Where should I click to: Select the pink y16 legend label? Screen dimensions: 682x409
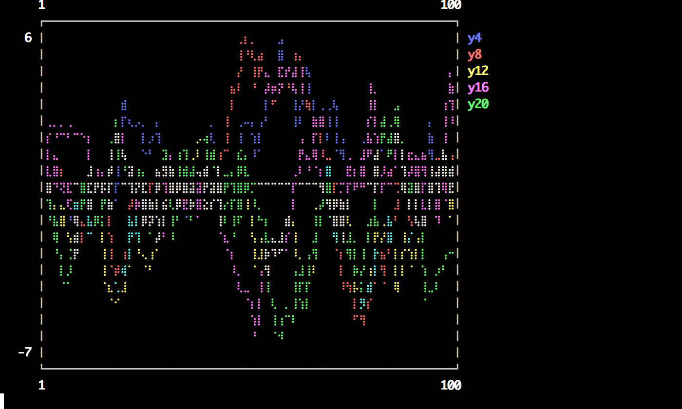click(x=477, y=88)
